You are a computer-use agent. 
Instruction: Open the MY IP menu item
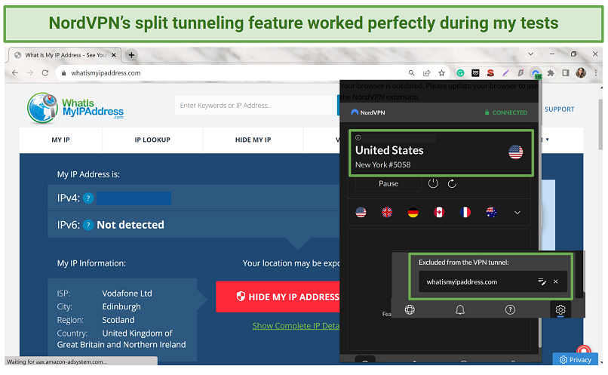[60, 140]
